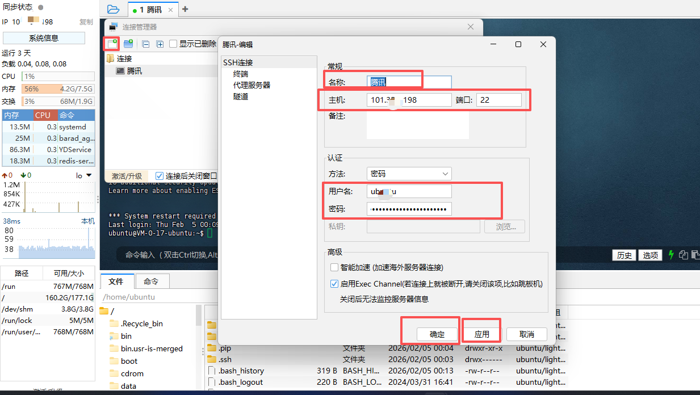700x395 pixels.
Task: Add a new session tab with plus
Action: (185, 9)
